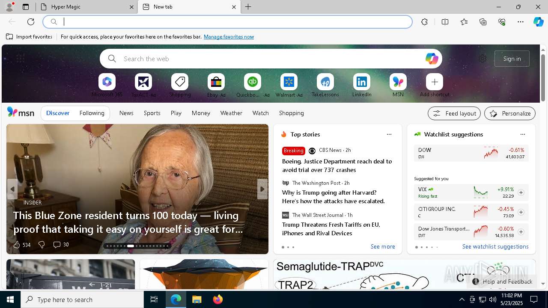Open page settings gear icon
Image resolution: width=548 pixels, height=308 pixels.
tap(482, 59)
